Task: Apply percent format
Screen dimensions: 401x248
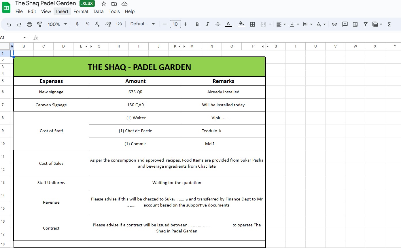Action: coord(88,24)
